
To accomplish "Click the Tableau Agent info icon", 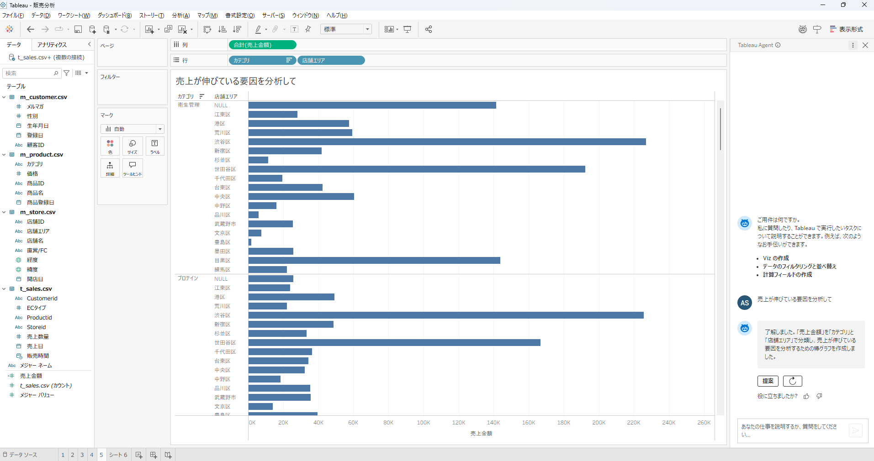I will 778,45.
